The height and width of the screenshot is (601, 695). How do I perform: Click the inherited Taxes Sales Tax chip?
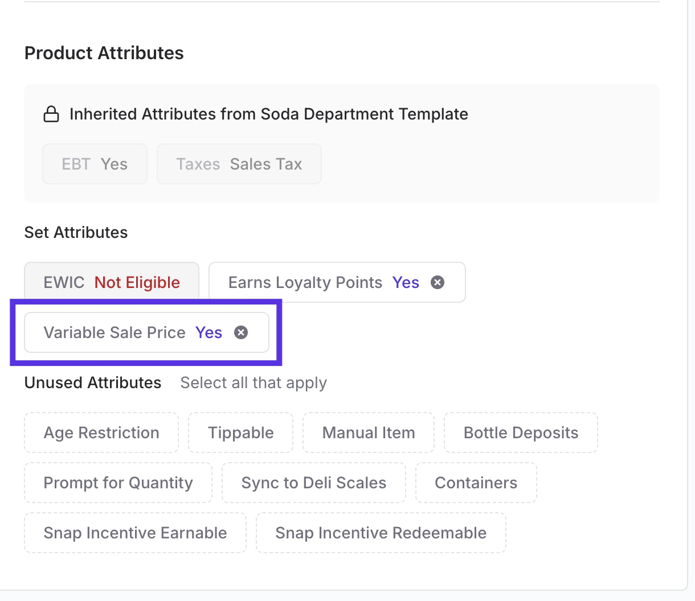(239, 164)
